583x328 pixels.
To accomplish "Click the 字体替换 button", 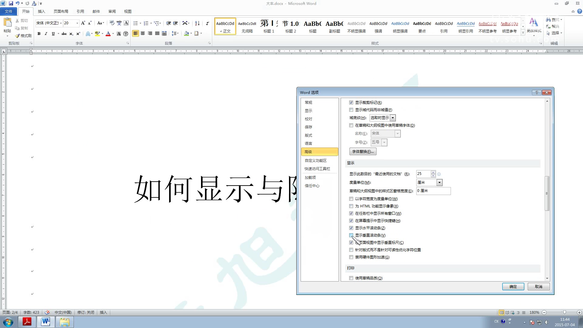I will click(363, 151).
